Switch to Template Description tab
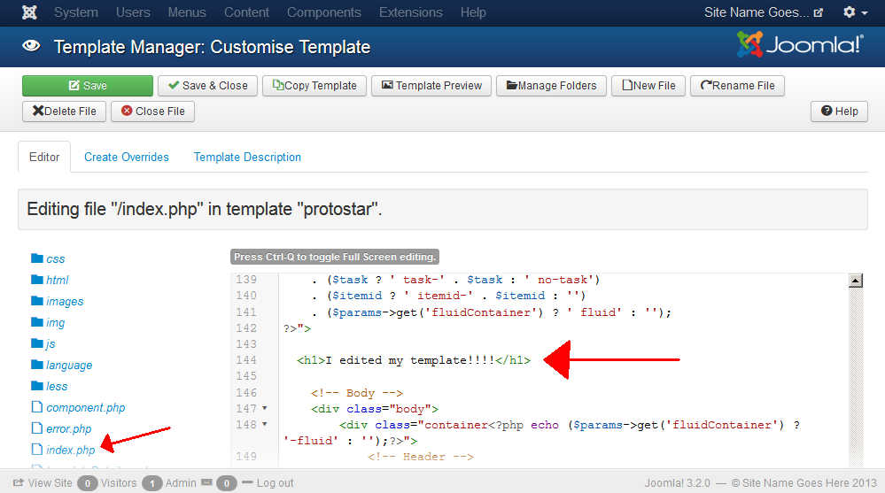 pos(247,157)
